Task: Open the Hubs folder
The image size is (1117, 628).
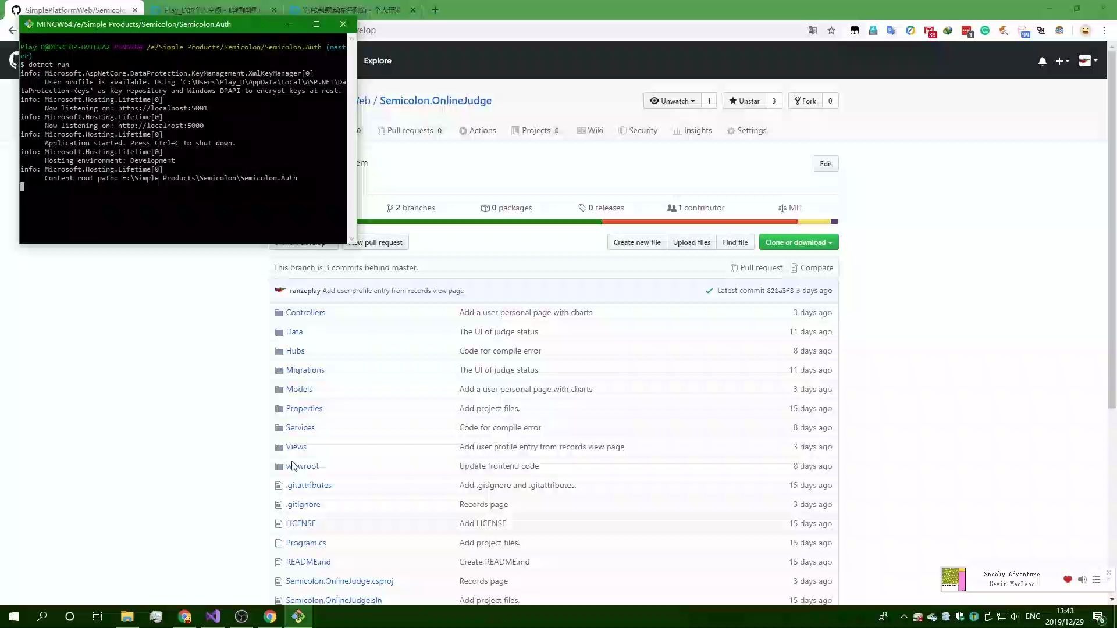Action: pos(295,351)
